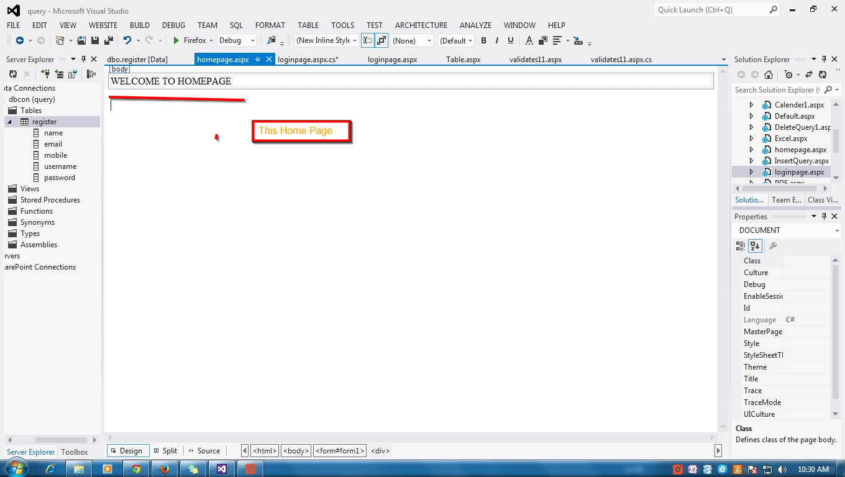Open the Background Color tool

543,40
